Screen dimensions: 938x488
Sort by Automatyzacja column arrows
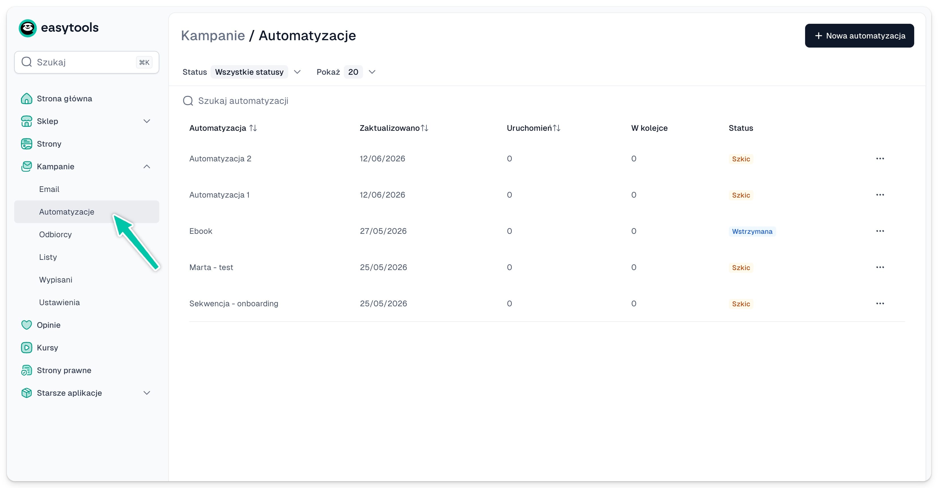253,128
